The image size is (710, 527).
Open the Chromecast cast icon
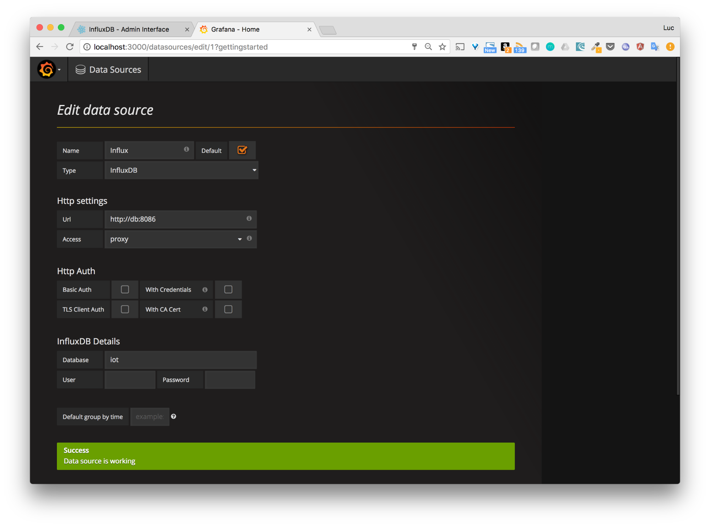click(460, 47)
